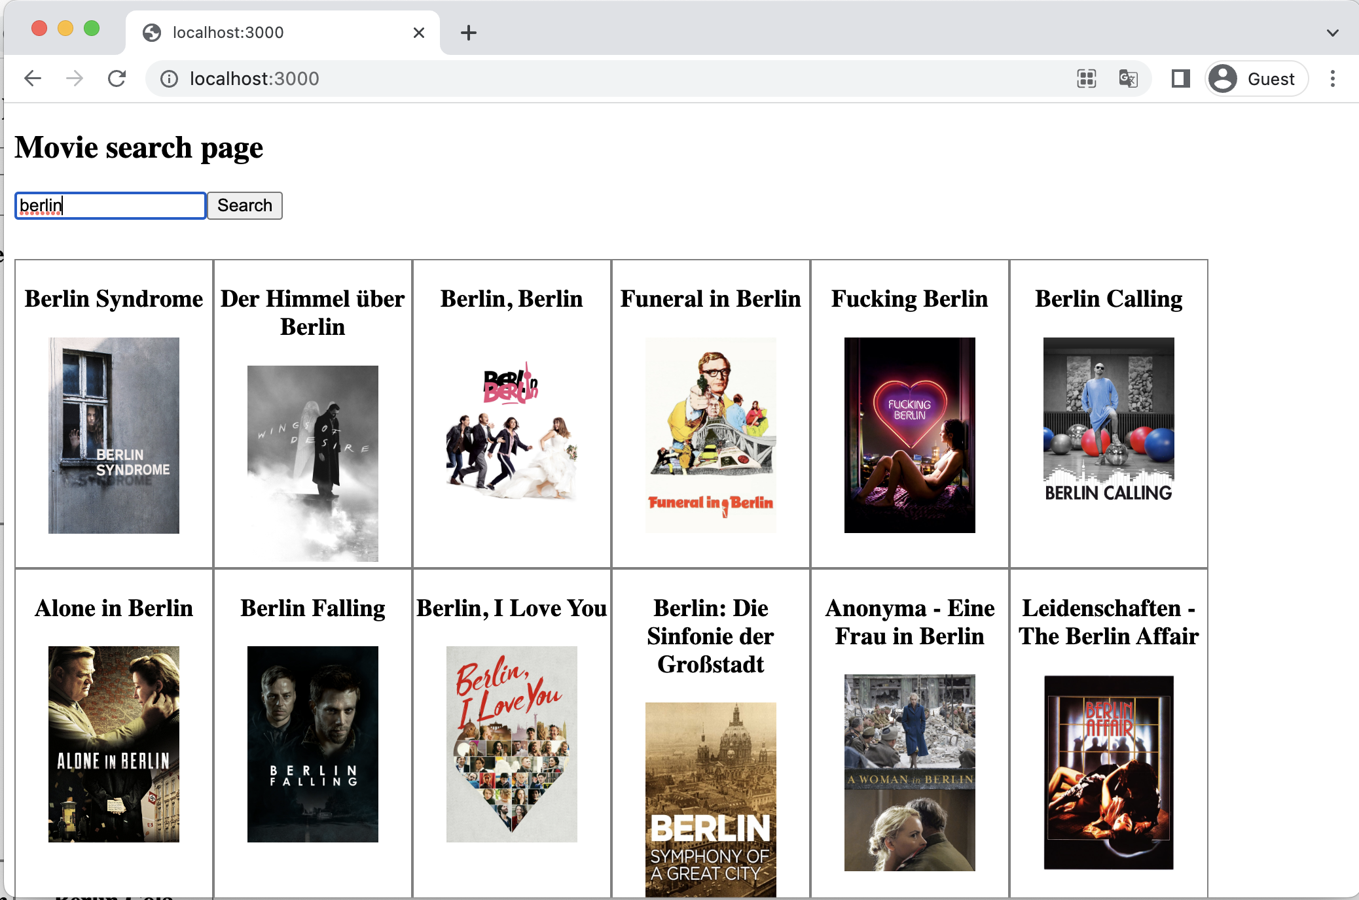Click the red macOS close window button

tap(39, 28)
